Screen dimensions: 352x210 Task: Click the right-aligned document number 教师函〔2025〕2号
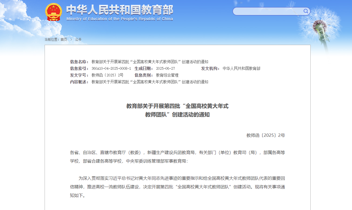265,135
